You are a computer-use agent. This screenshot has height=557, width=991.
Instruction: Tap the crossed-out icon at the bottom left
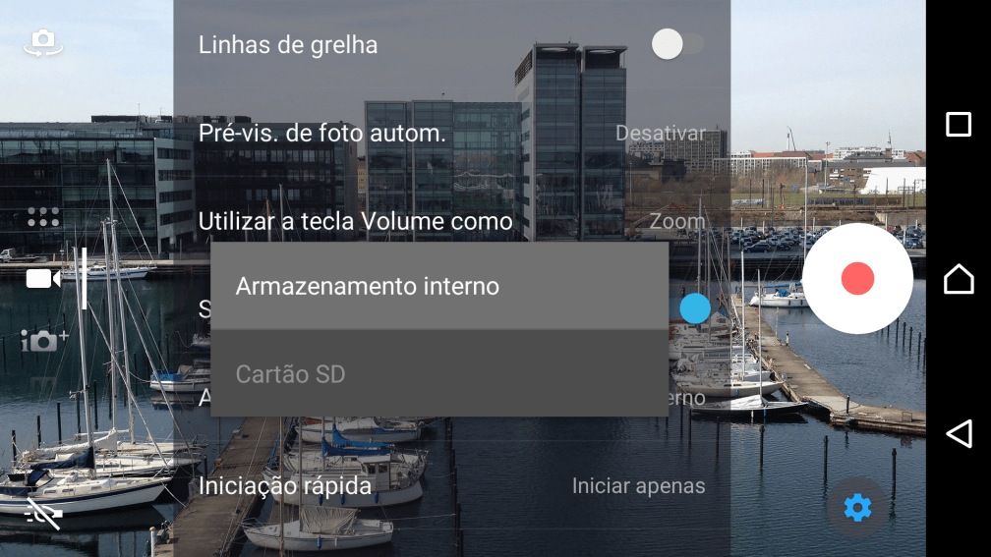[43, 514]
